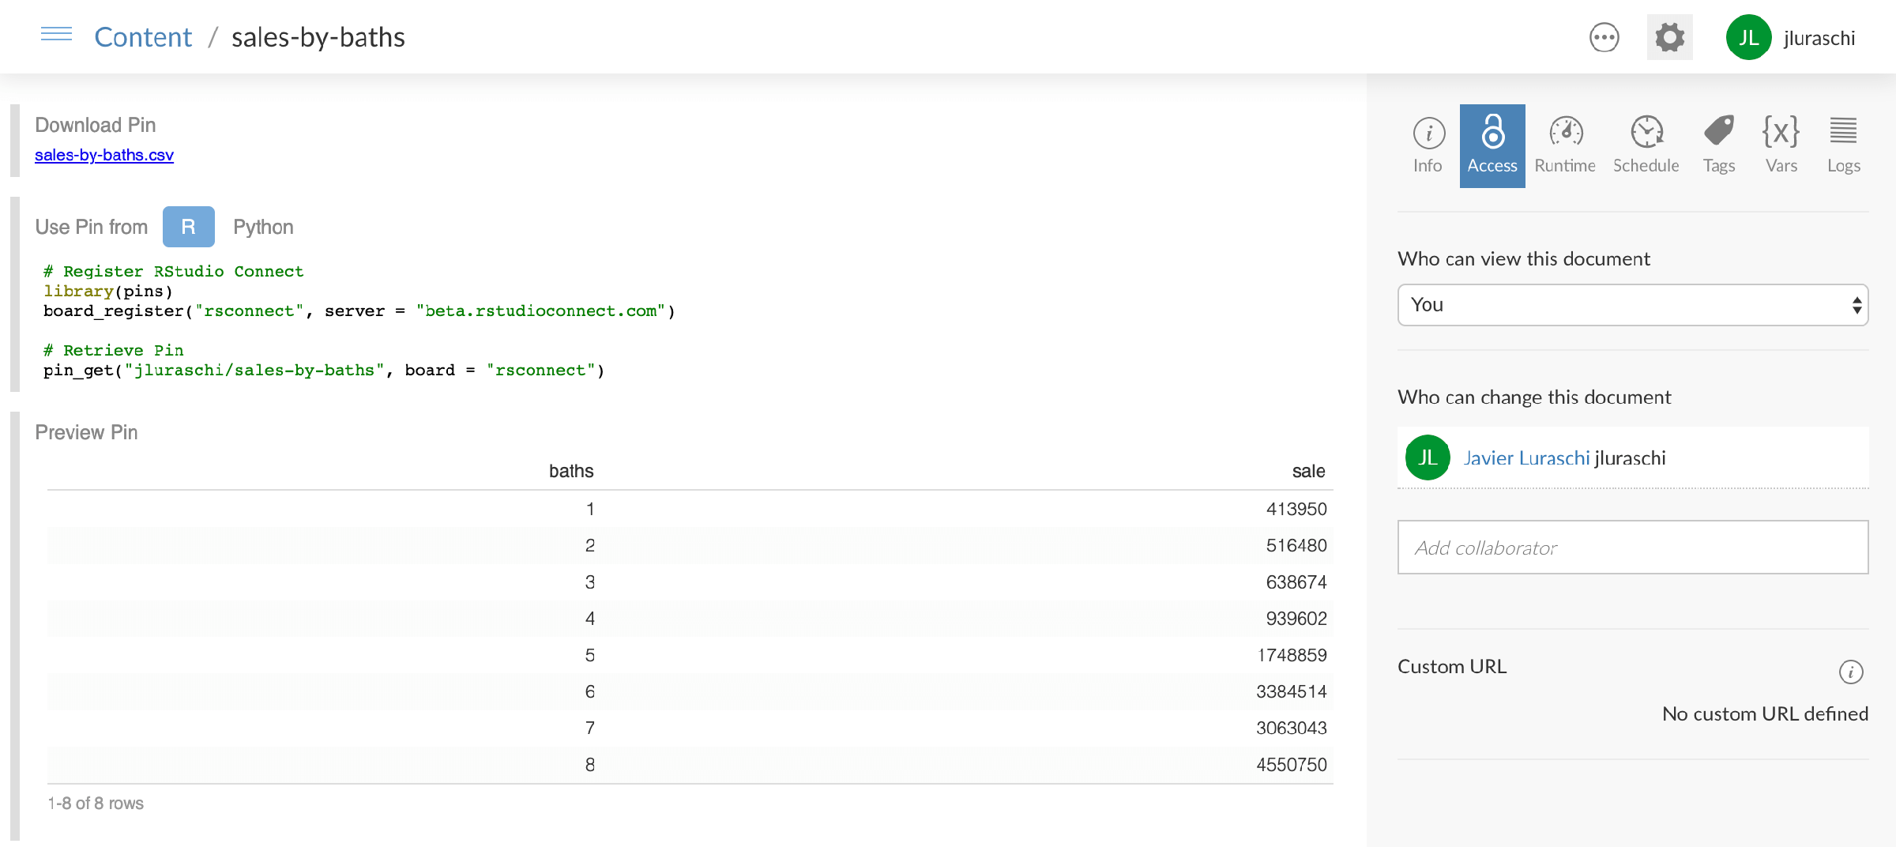Viewport: 1896px width, 847px height.
Task: Open the Tags panel
Action: tap(1718, 145)
